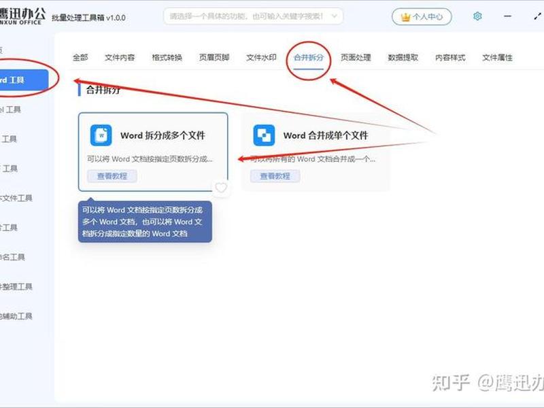The width and height of the screenshot is (544, 408).
Task: Click the merge tool description text
Action: click(x=313, y=159)
